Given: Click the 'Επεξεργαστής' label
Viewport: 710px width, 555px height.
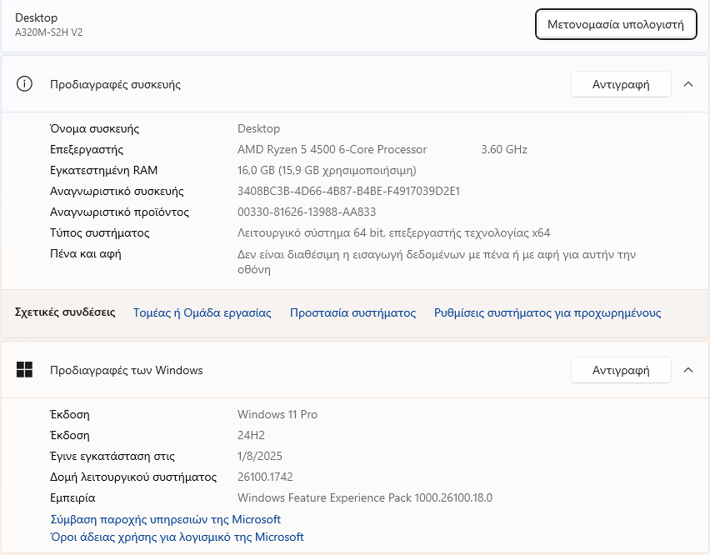Looking at the screenshot, I should (87, 149).
